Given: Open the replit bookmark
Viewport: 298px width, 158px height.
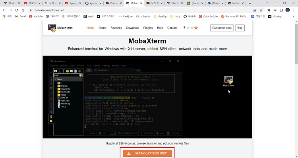Looking at the screenshot, I should tap(89, 16).
